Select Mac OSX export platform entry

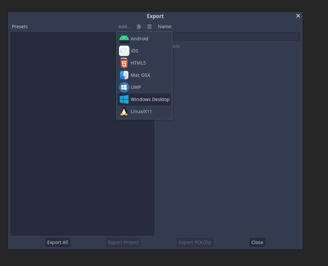point(144,75)
